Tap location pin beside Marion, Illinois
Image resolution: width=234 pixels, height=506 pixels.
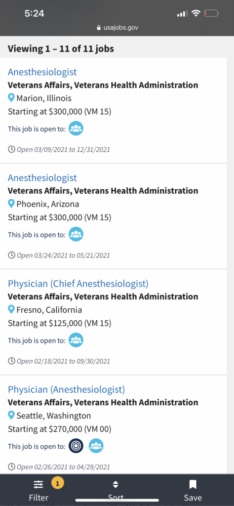11,98
